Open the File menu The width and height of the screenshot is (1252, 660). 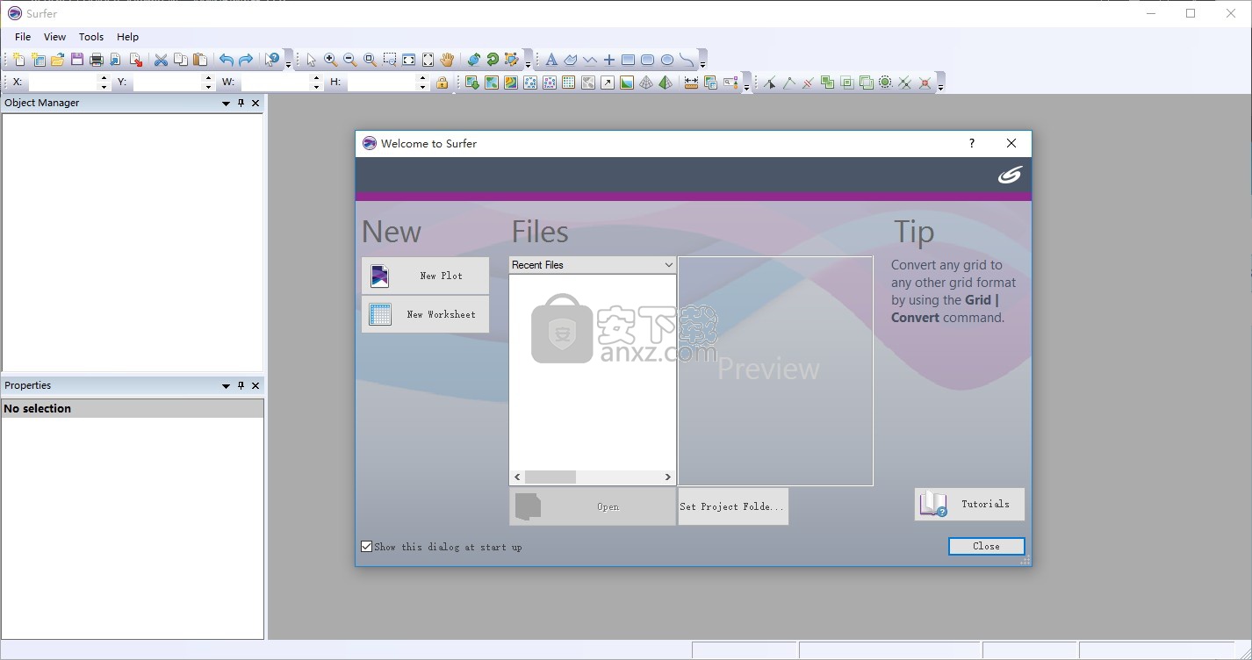[23, 37]
